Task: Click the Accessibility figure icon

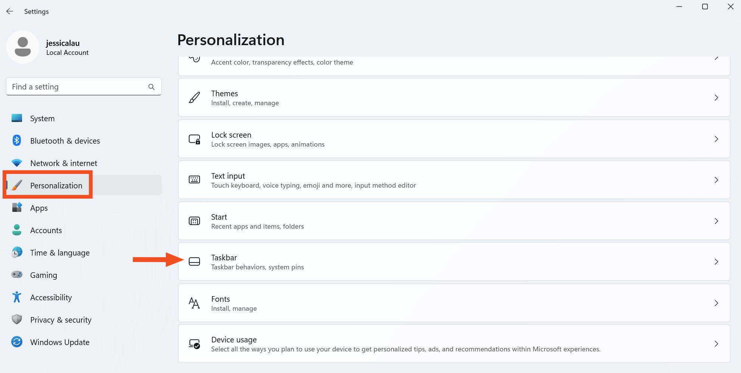Action: 17,297
